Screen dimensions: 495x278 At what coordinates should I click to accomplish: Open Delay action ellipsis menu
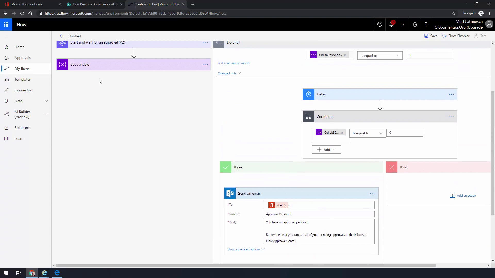tap(451, 94)
